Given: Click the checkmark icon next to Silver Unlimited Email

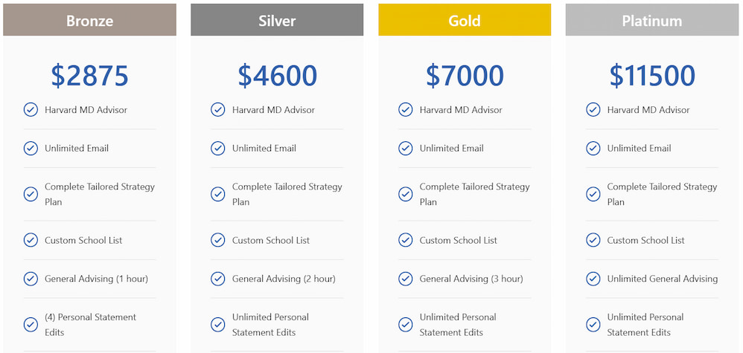Looking at the screenshot, I should [218, 149].
